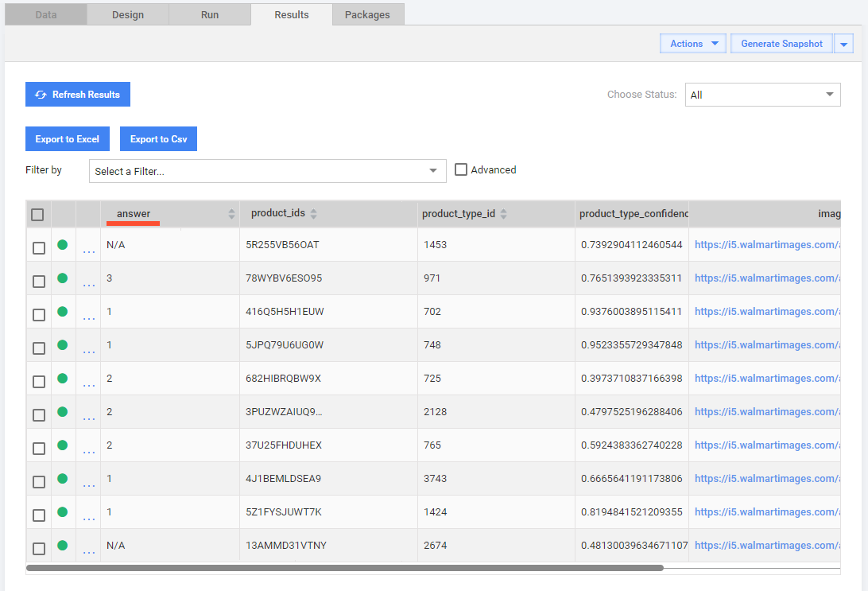Click confidence value 0.9376003895115411
868x591 pixels.
coord(632,312)
